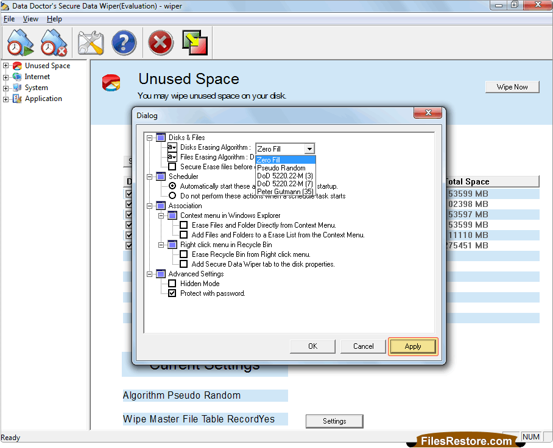
Task: Choose Zero Fill from the algorithm list
Action: tap(285, 160)
